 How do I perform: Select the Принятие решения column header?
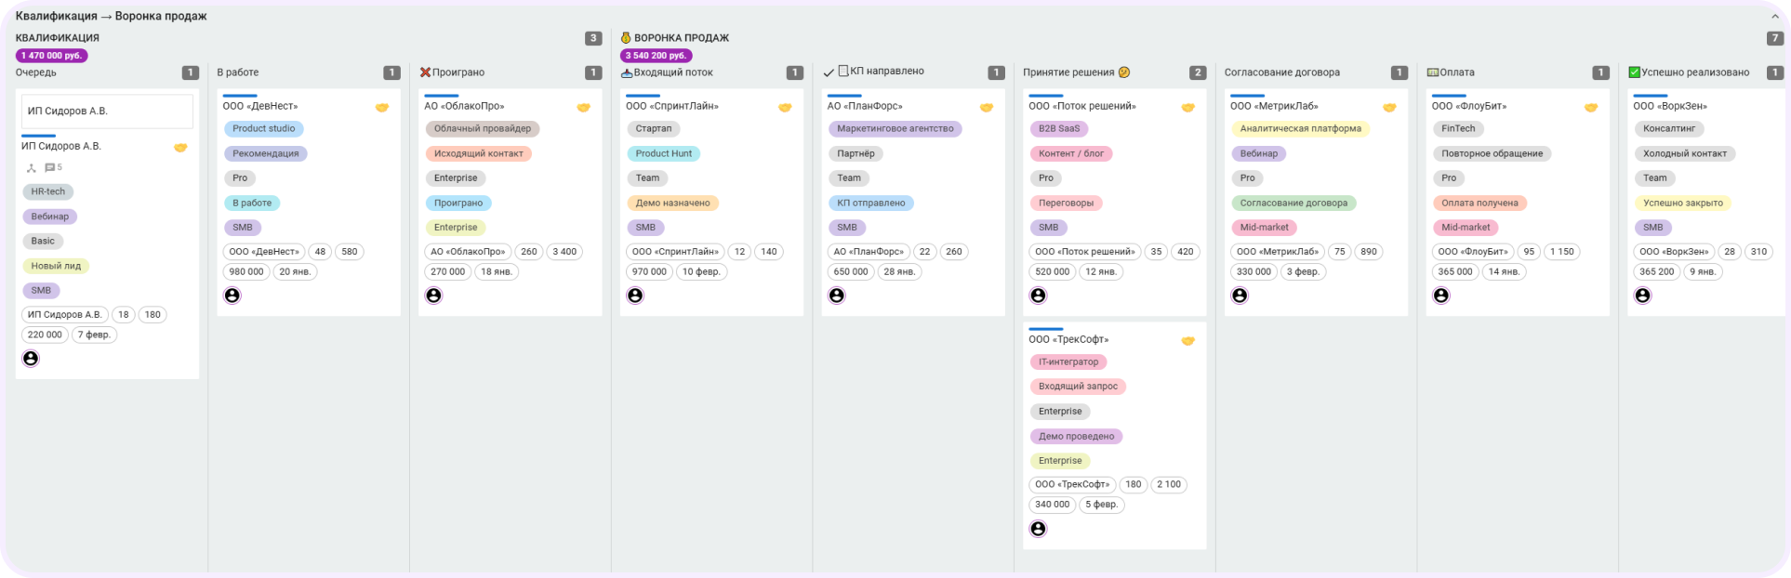[1068, 72]
